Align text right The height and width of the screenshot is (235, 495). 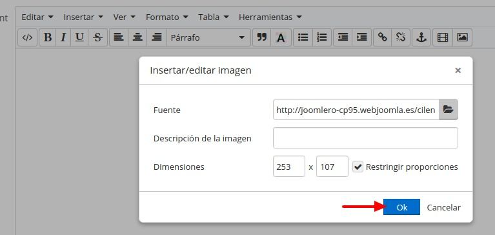click(157, 37)
